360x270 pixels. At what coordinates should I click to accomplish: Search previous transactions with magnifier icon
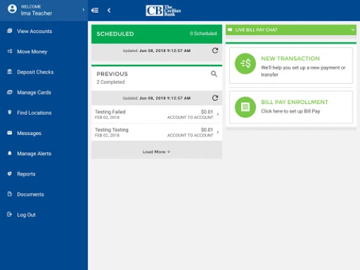tap(214, 74)
